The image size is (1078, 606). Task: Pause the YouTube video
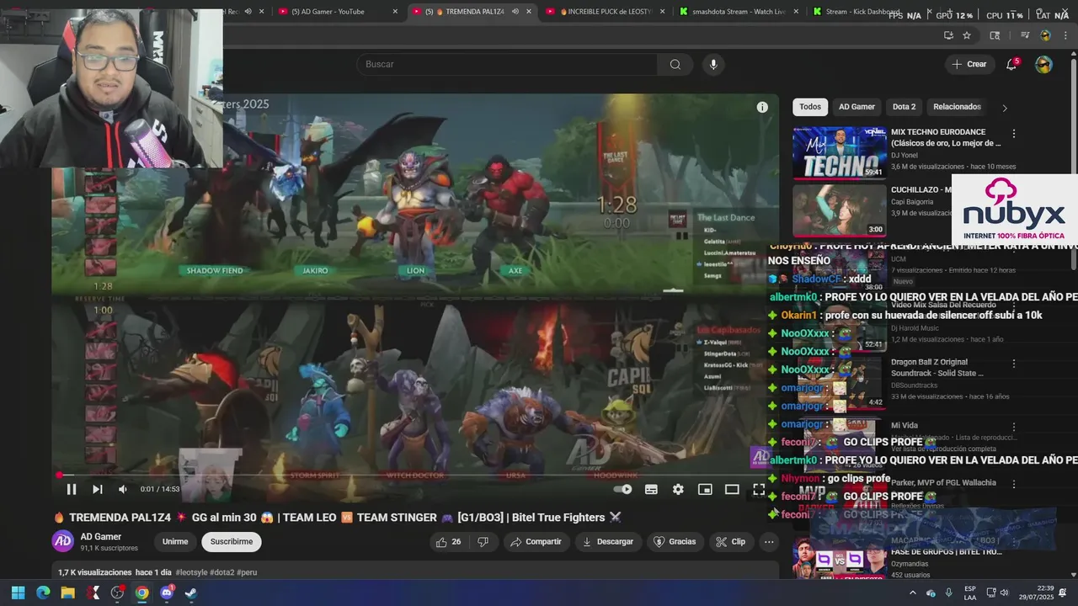pos(72,489)
